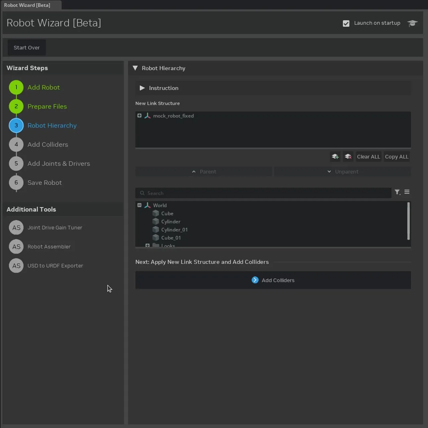Click the Clear ALL button
Image resolution: width=428 pixels, height=428 pixels.
(x=368, y=156)
